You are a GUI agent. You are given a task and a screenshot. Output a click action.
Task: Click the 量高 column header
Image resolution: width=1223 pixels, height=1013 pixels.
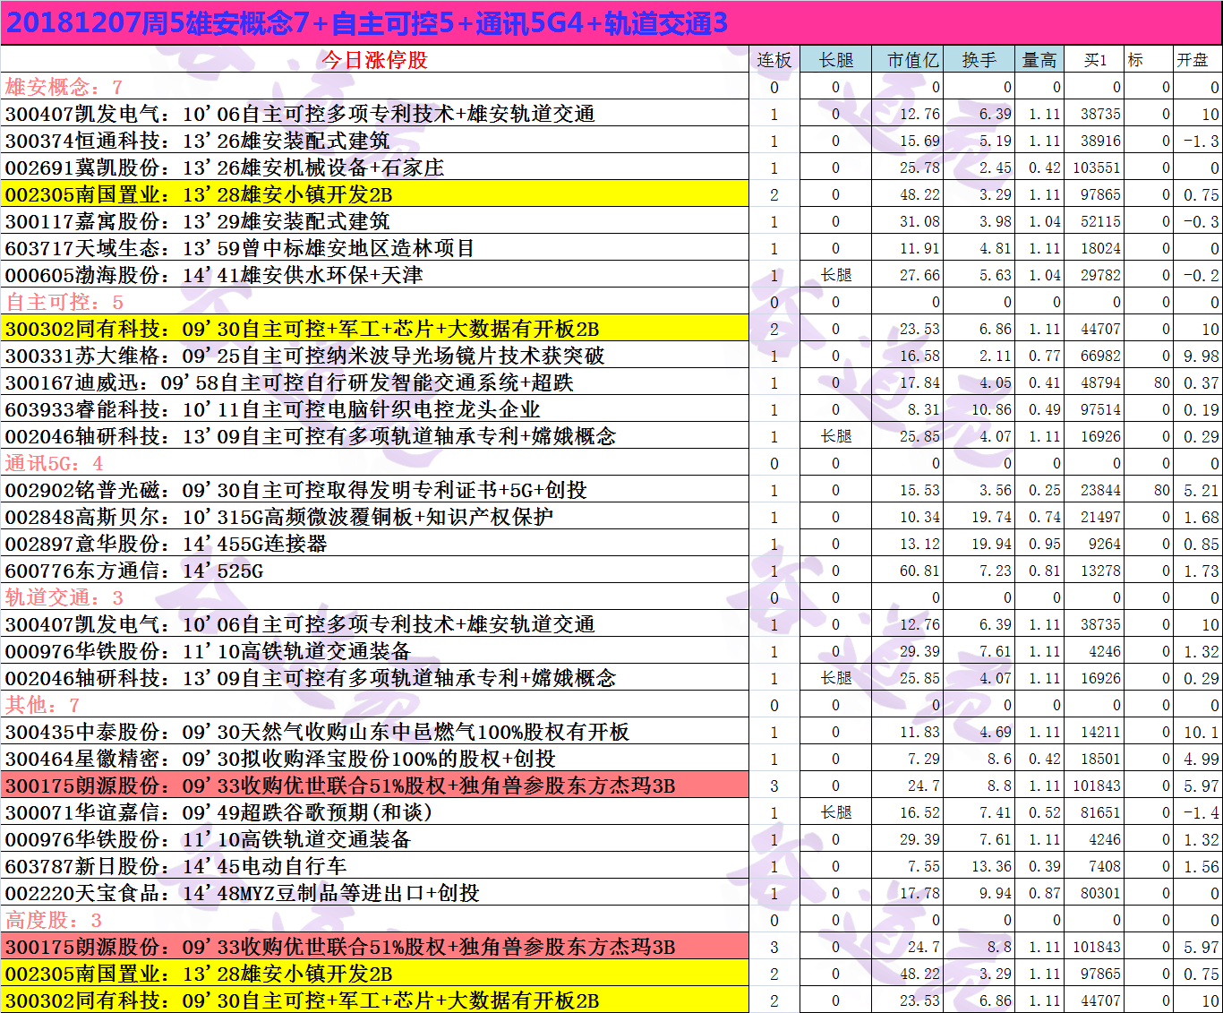tap(1039, 60)
